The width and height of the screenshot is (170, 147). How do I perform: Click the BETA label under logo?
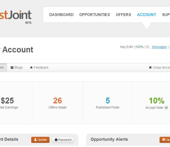[x=28, y=23]
